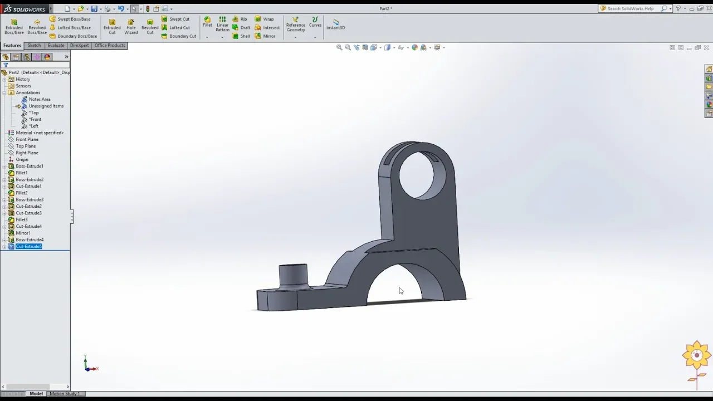This screenshot has width=713, height=401.
Task: Open the Office Products tab
Action: [110, 46]
